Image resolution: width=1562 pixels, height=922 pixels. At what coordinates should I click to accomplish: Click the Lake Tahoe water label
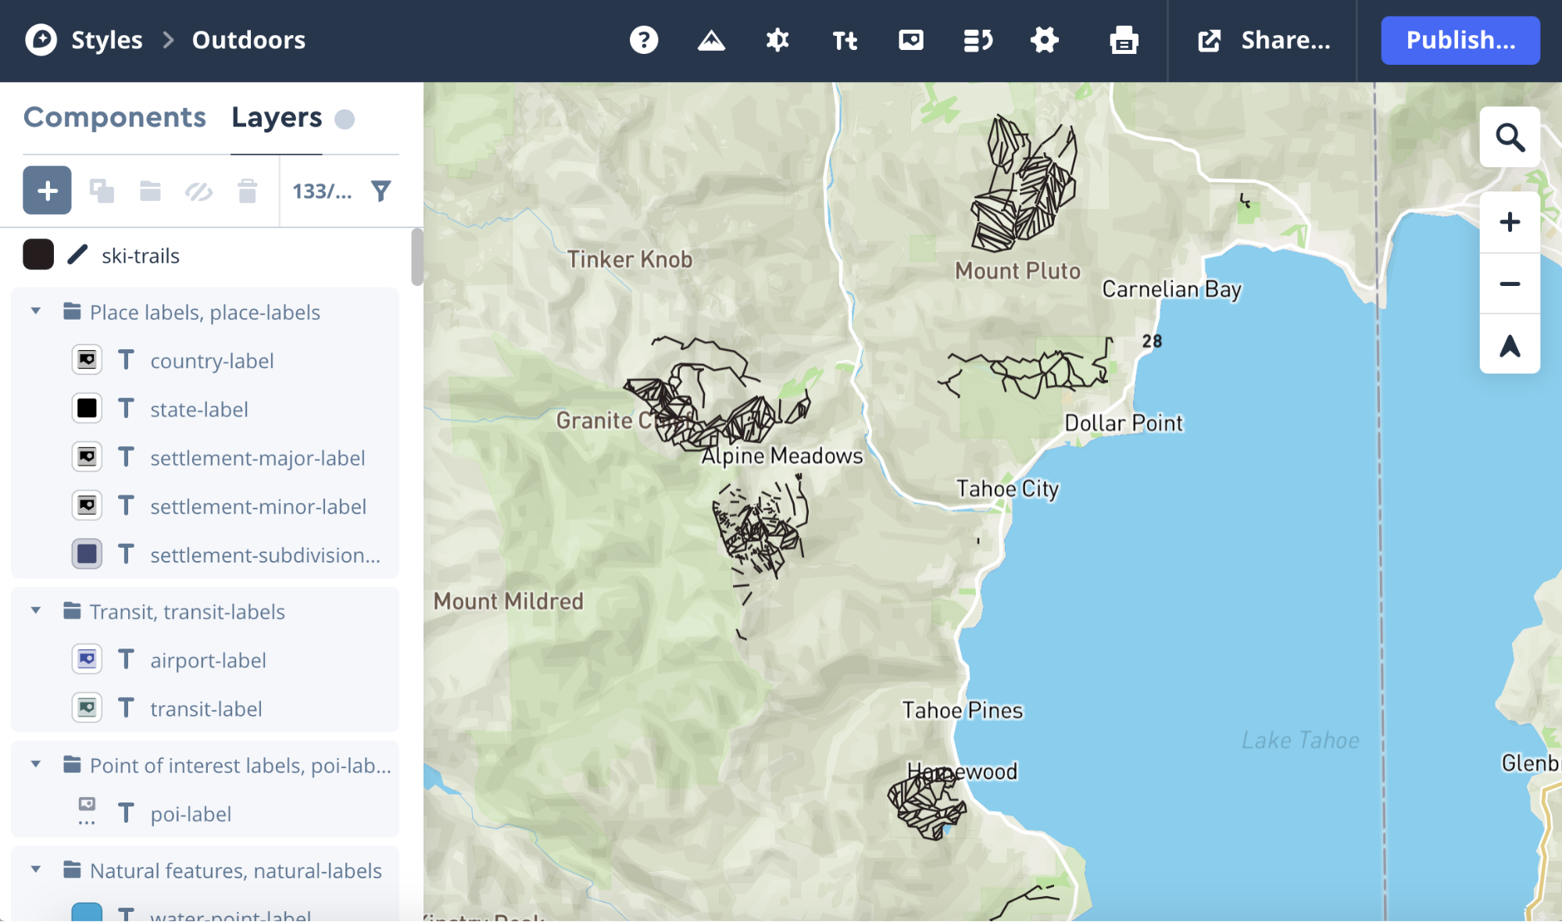click(1300, 740)
